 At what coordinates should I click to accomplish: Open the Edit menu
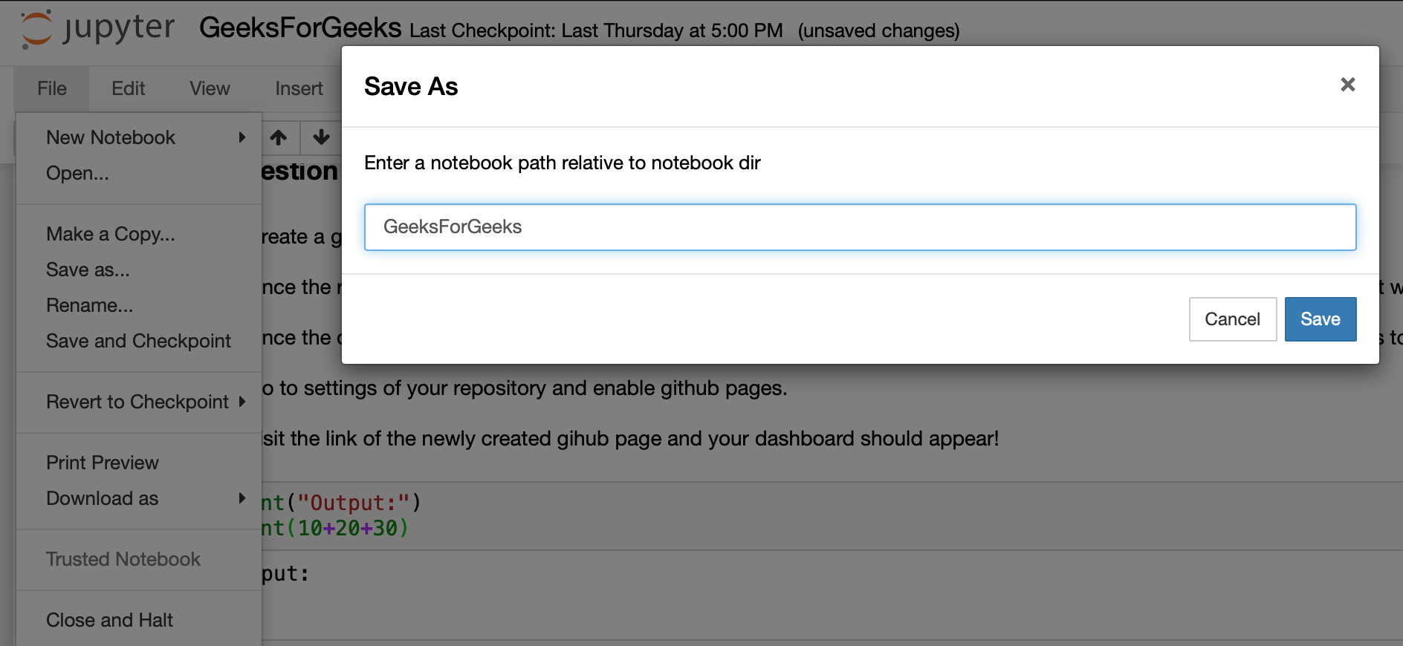(x=128, y=88)
